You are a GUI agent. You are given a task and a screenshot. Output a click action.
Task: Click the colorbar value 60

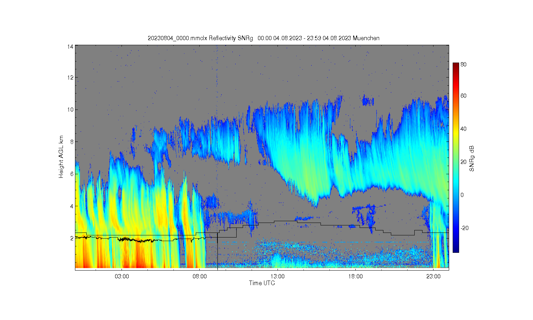tap(463, 96)
